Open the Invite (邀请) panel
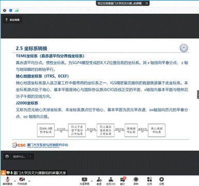 [x=99, y=181]
